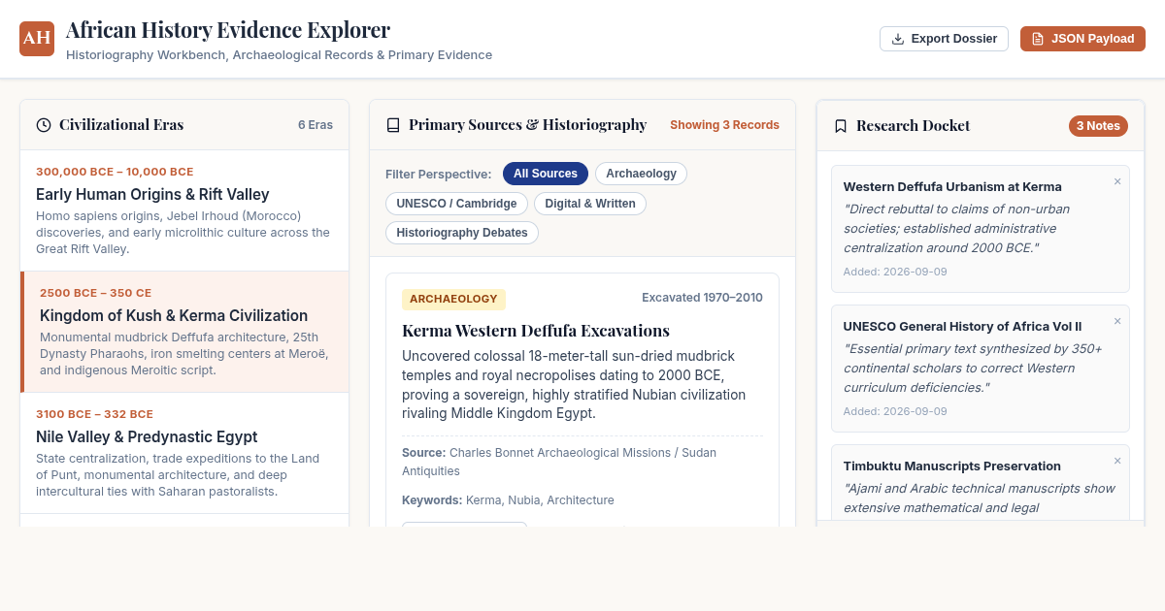Click the Excavated 1970–2010 date text
The height and width of the screenshot is (611, 1165).
click(702, 298)
